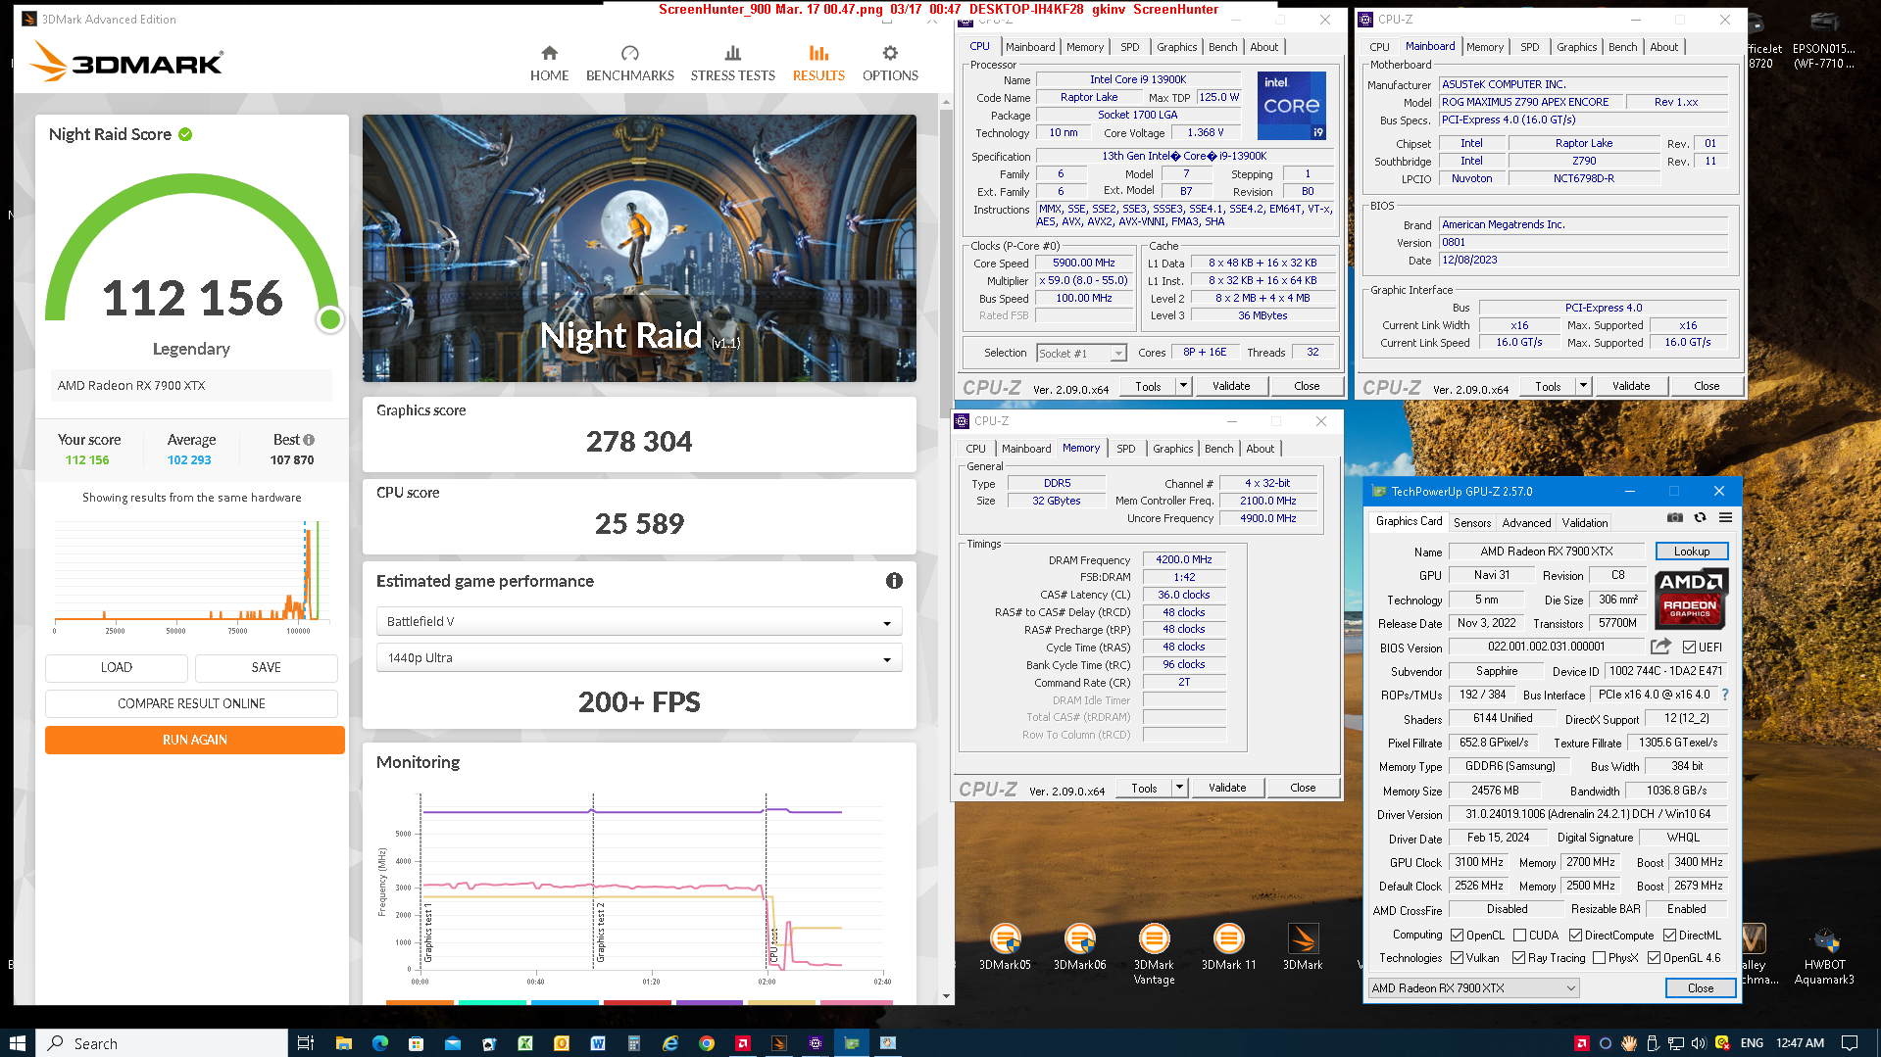
Task: Click the Bus Interface question mark in GPU-Z
Action: (x=1725, y=695)
